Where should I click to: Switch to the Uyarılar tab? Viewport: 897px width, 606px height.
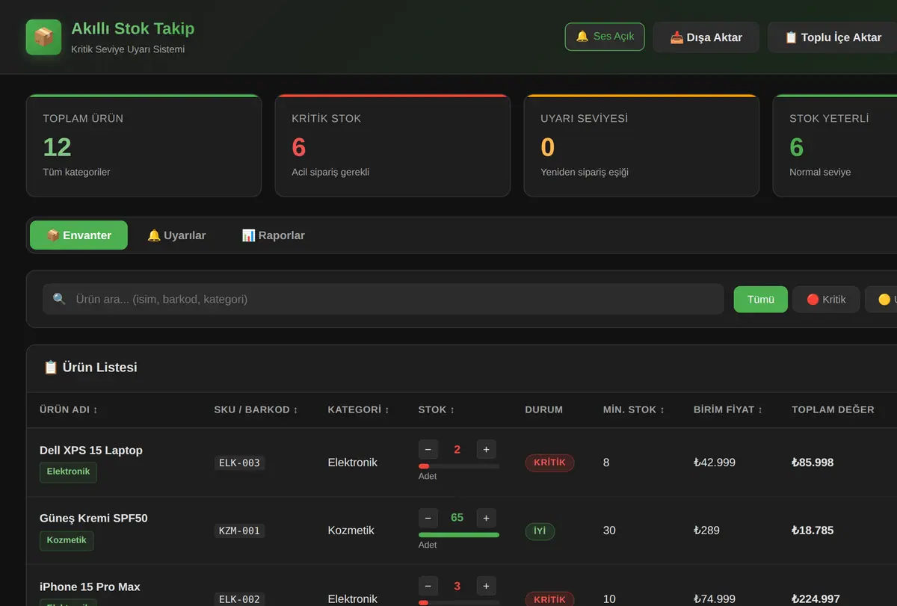176,235
